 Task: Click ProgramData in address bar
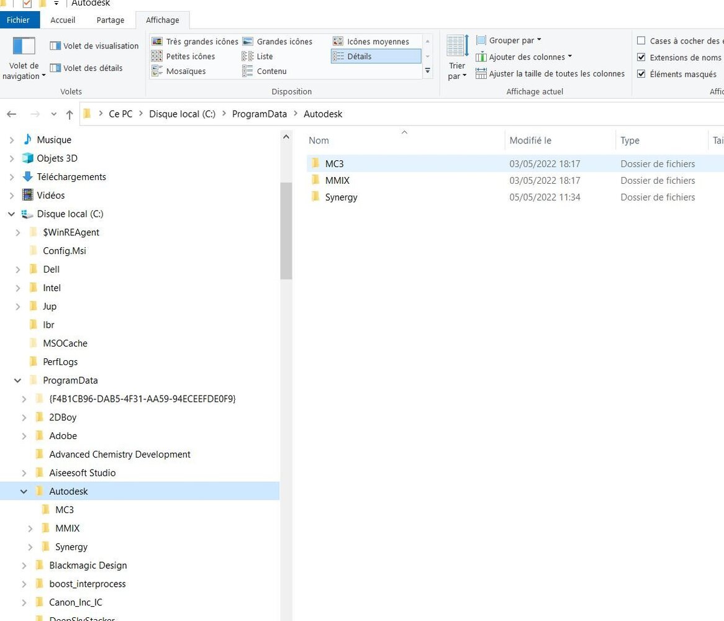[x=260, y=114]
